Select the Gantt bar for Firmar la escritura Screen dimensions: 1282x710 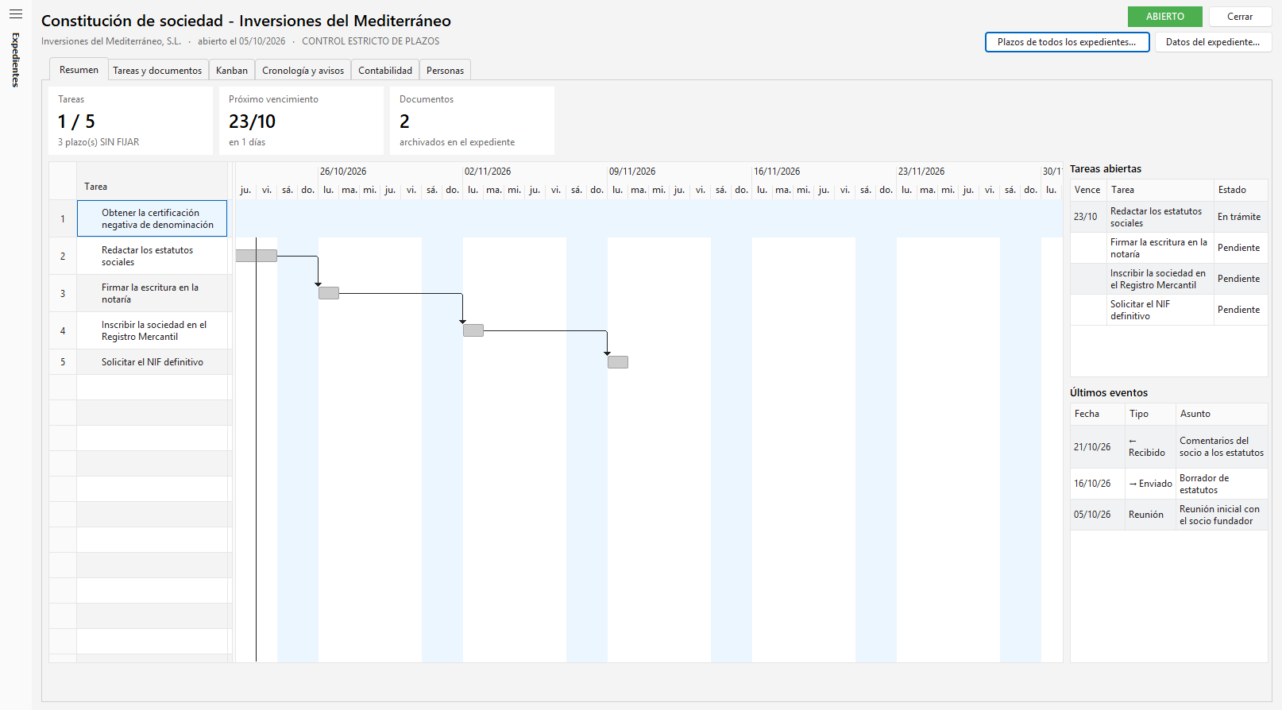329,293
